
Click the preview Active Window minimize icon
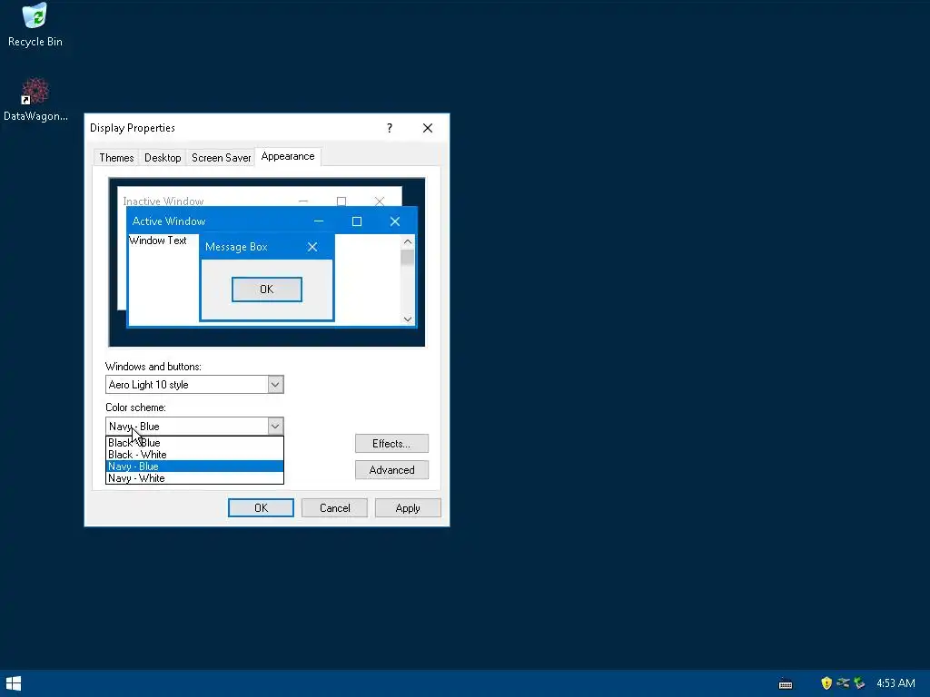pyautogui.click(x=319, y=221)
